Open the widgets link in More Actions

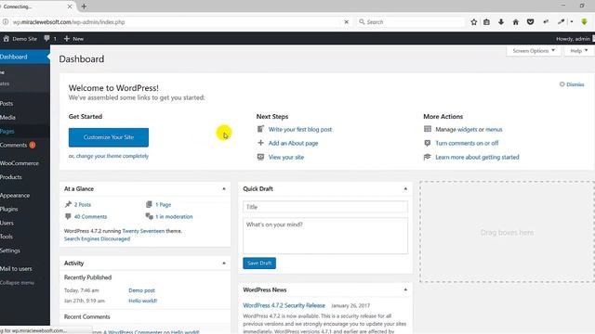[x=467, y=130]
